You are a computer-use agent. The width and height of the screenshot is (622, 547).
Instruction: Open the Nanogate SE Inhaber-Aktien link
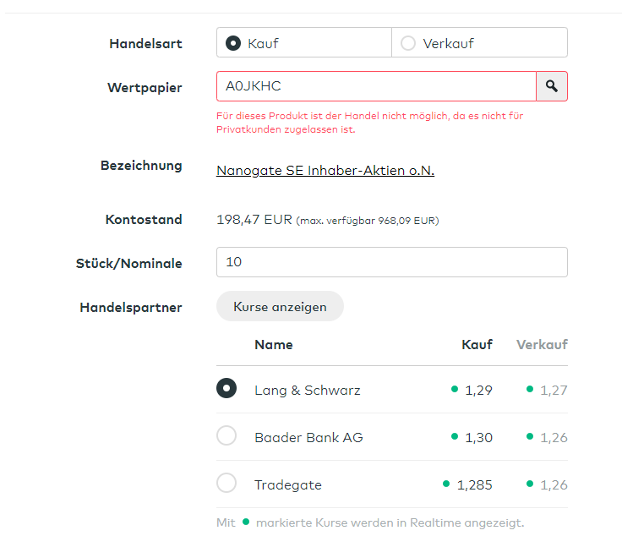(x=325, y=171)
